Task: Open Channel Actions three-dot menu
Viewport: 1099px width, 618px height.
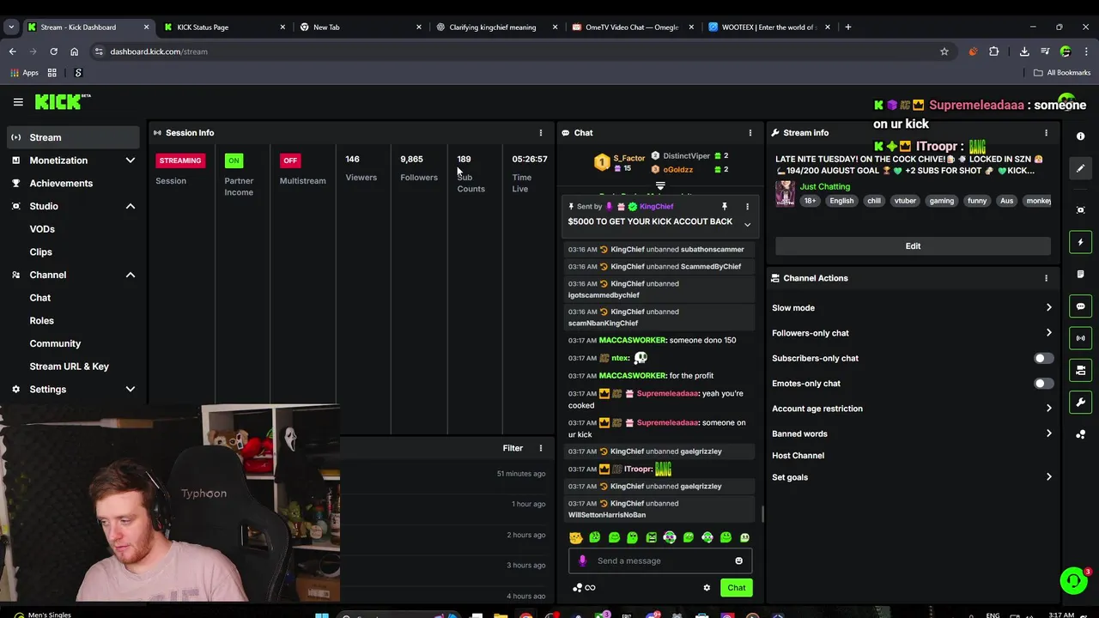Action: coord(1046,278)
